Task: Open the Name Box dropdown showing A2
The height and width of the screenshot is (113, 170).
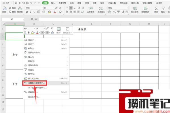Action: pos(23,19)
